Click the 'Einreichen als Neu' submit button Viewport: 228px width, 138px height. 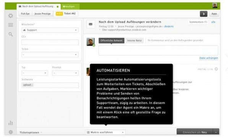[x=195, y=132]
